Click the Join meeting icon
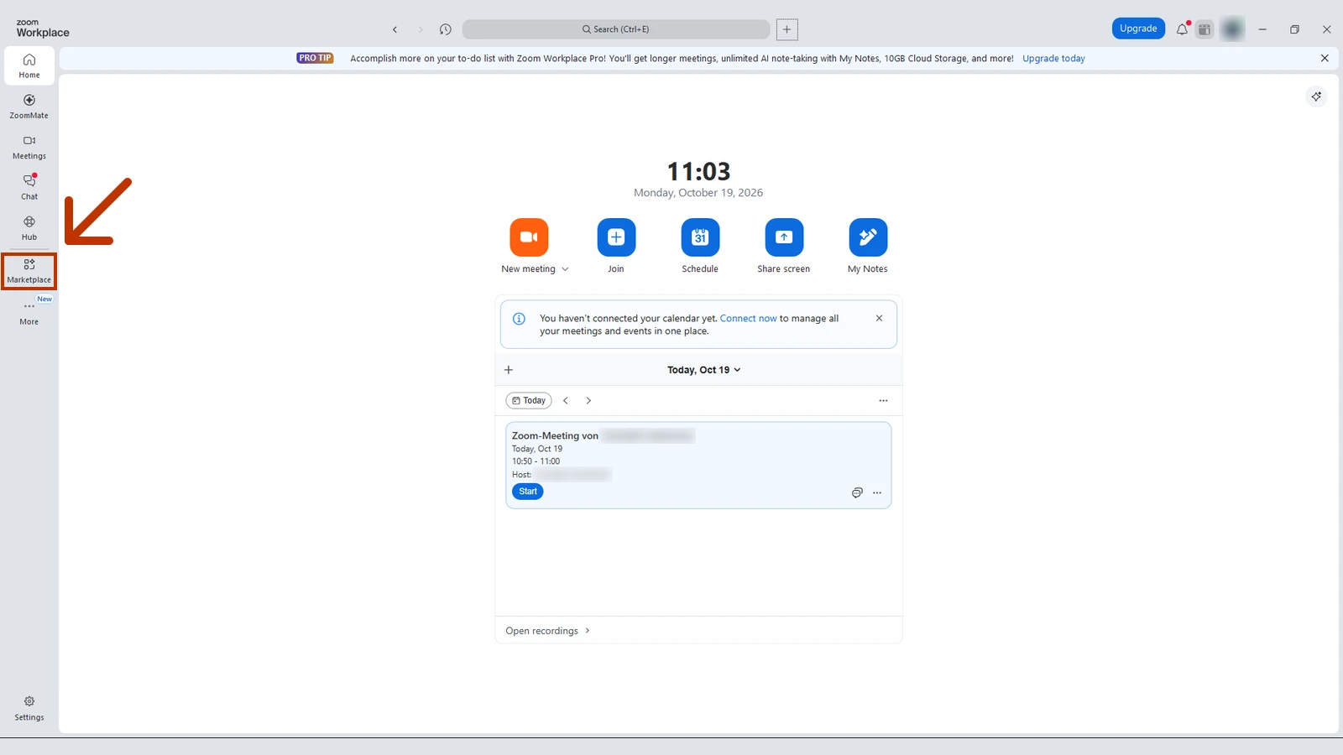The width and height of the screenshot is (1343, 755). click(616, 237)
